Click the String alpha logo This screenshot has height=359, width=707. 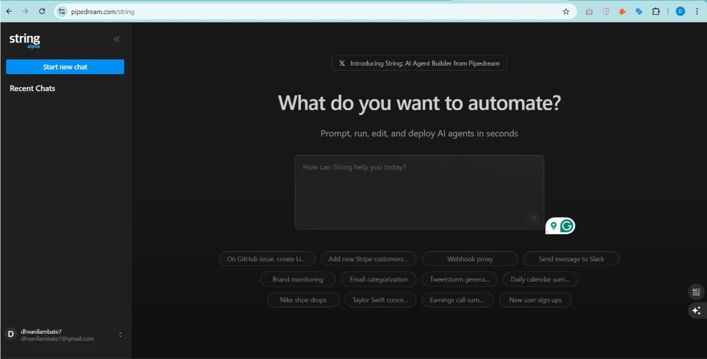click(24, 39)
